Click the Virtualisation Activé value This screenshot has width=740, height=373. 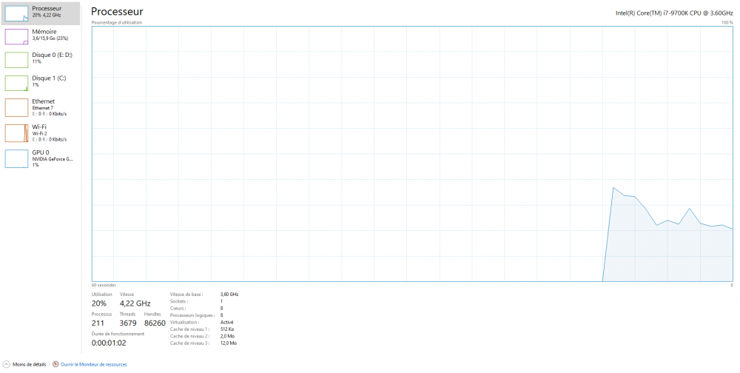226,322
